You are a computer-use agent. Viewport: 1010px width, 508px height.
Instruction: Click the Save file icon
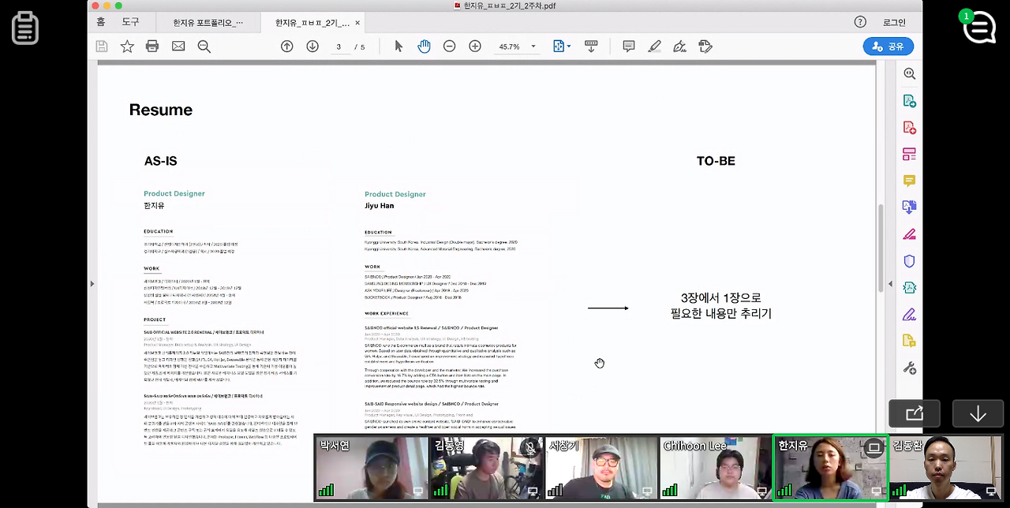tap(101, 47)
